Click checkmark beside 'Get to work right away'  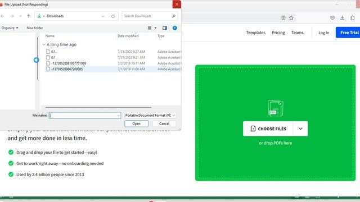tap(11, 163)
